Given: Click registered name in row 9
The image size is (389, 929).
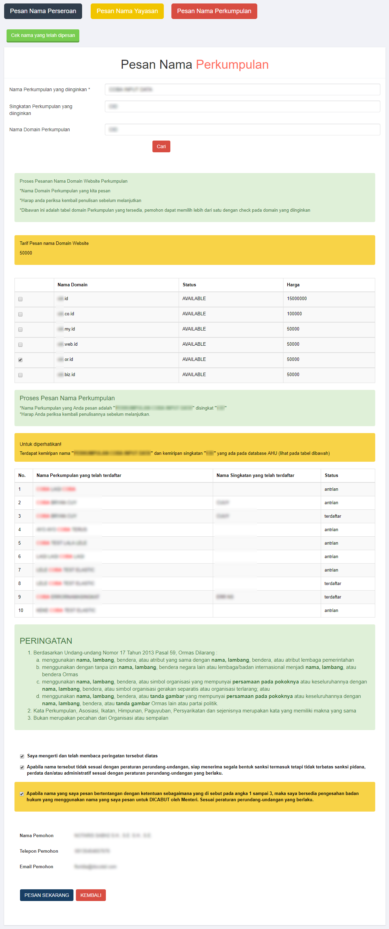Looking at the screenshot, I should tap(68, 597).
